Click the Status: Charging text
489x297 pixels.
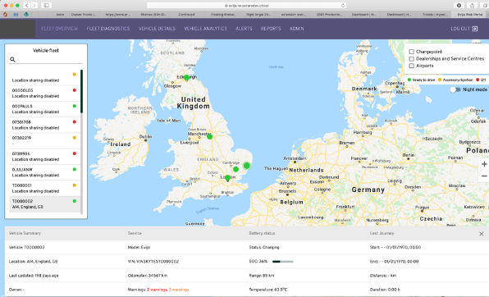264,247
